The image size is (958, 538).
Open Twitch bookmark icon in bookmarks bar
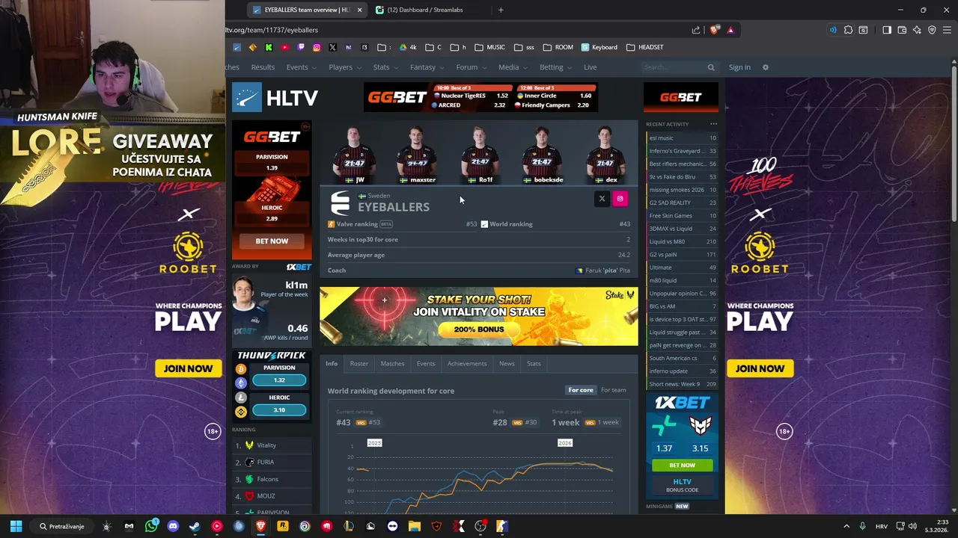[x=301, y=47]
